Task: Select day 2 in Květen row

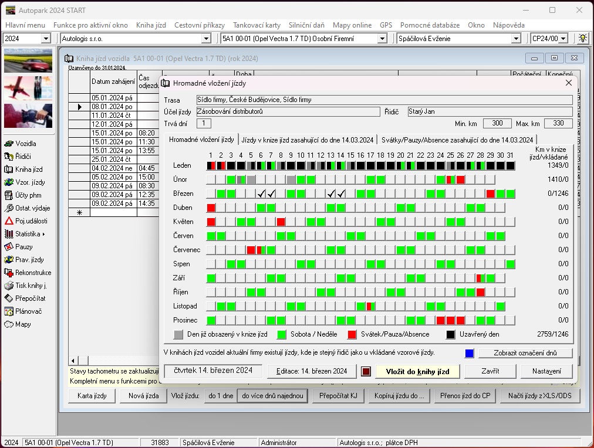Action: pos(221,222)
